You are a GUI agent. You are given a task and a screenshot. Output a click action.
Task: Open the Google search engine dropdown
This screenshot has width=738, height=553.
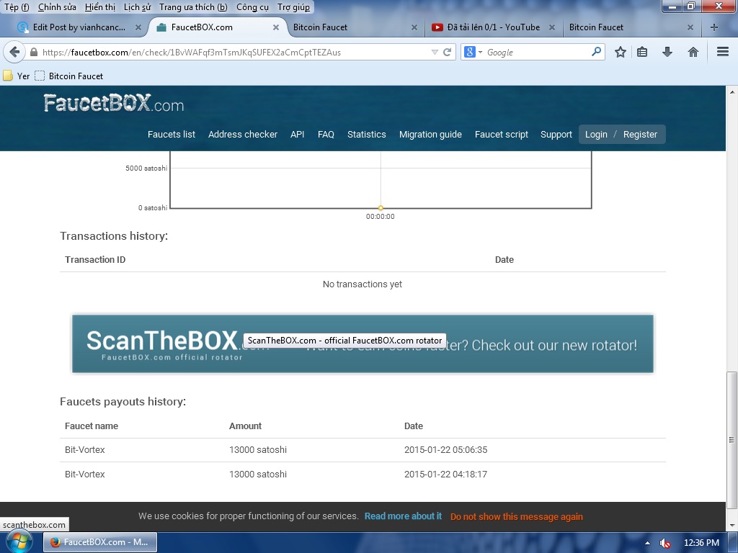pos(474,52)
